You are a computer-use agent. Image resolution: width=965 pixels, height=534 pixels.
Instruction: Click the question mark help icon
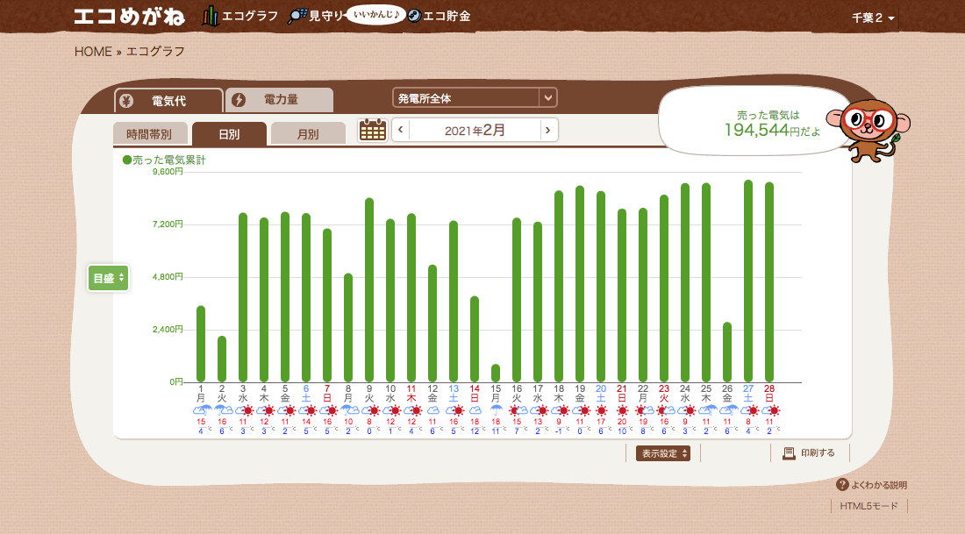pyautogui.click(x=842, y=485)
